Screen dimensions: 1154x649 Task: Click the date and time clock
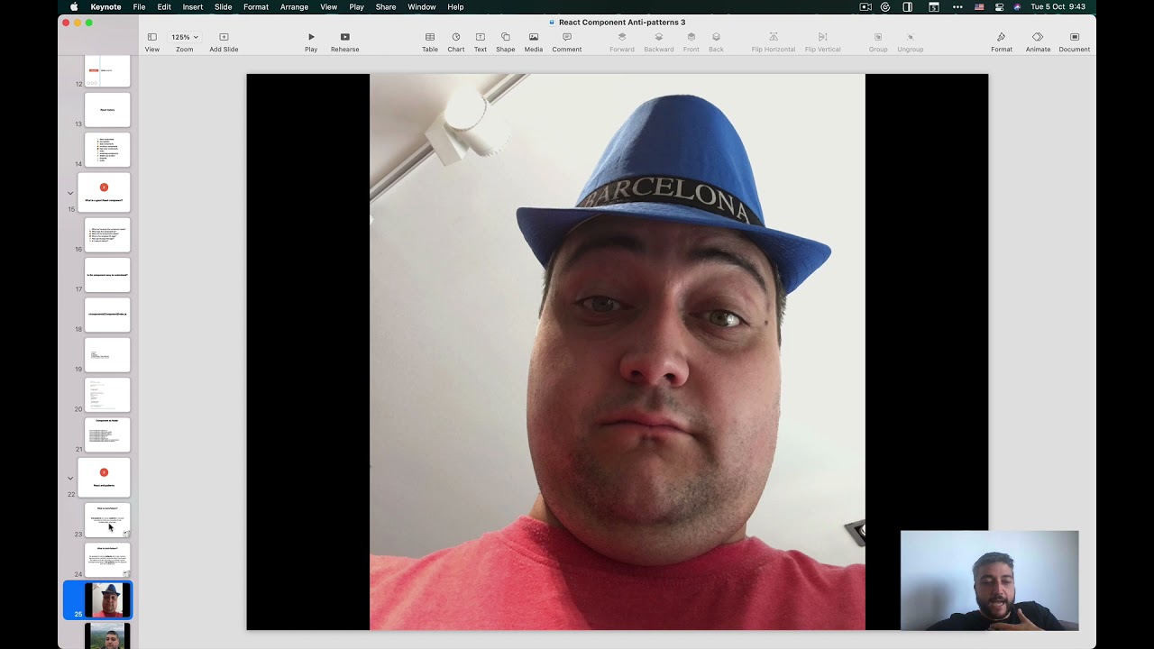coord(1058,7)
